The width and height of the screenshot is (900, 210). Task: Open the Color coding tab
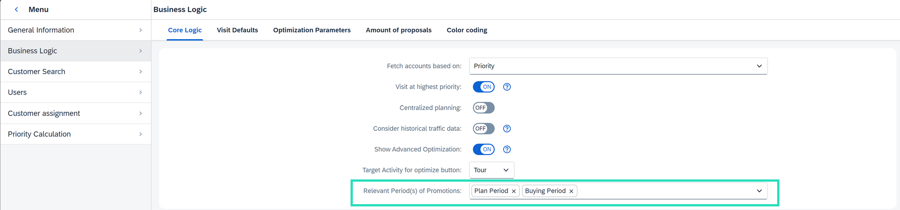[467, 30]
